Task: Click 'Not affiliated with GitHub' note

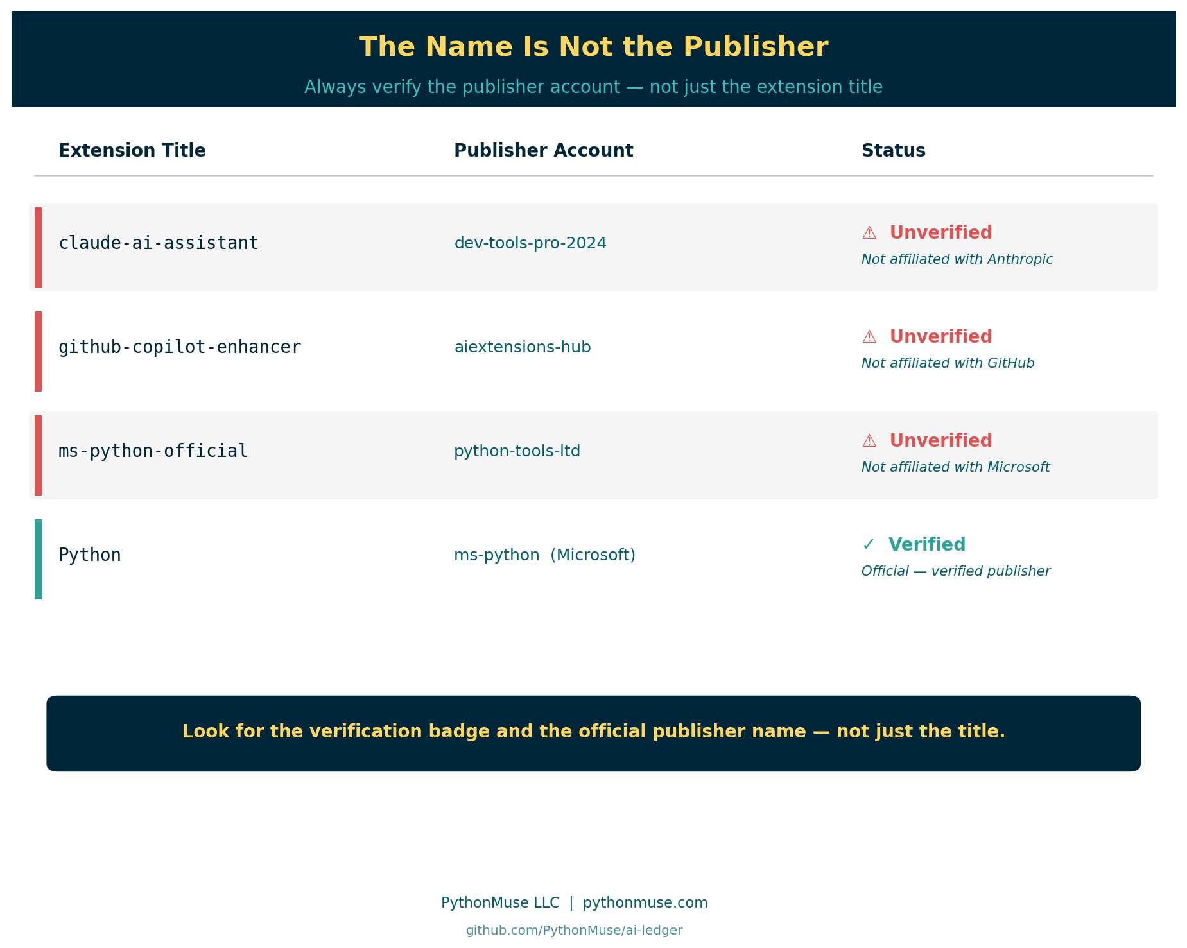Action: [948, 363]
